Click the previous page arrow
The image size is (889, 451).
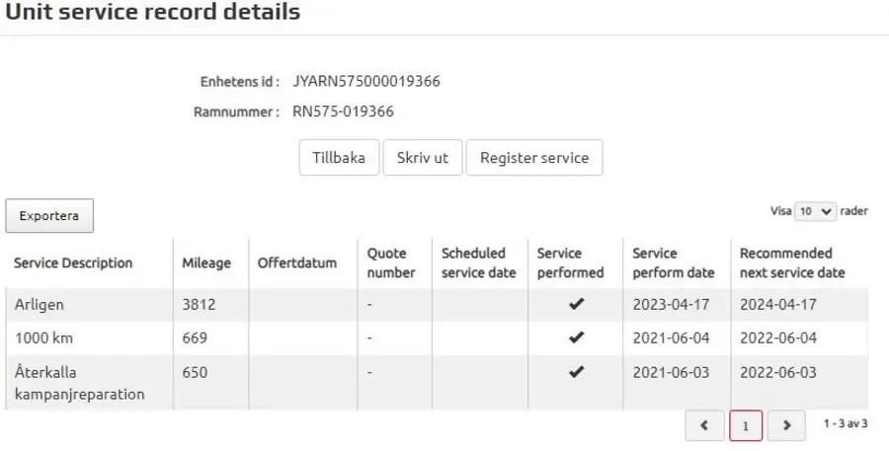(x=704, y=424)
